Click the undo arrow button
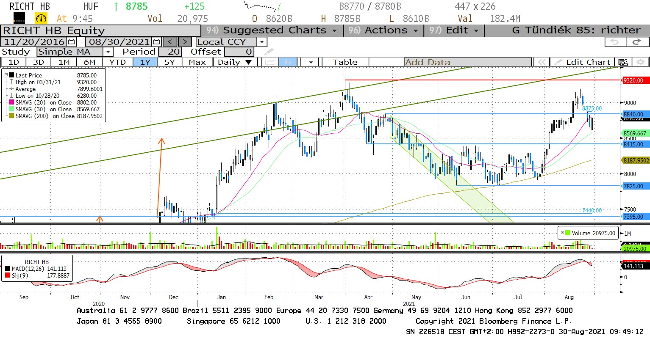 pos(615,42)
